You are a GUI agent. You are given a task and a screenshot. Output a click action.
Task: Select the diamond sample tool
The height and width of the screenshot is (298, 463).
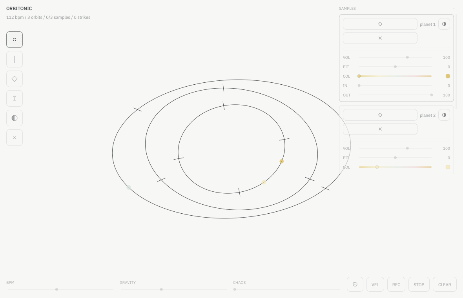pyautogui.click(x=15, y=79)
